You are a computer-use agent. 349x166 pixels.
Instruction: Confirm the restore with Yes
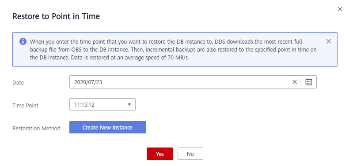tap(160, 154)
